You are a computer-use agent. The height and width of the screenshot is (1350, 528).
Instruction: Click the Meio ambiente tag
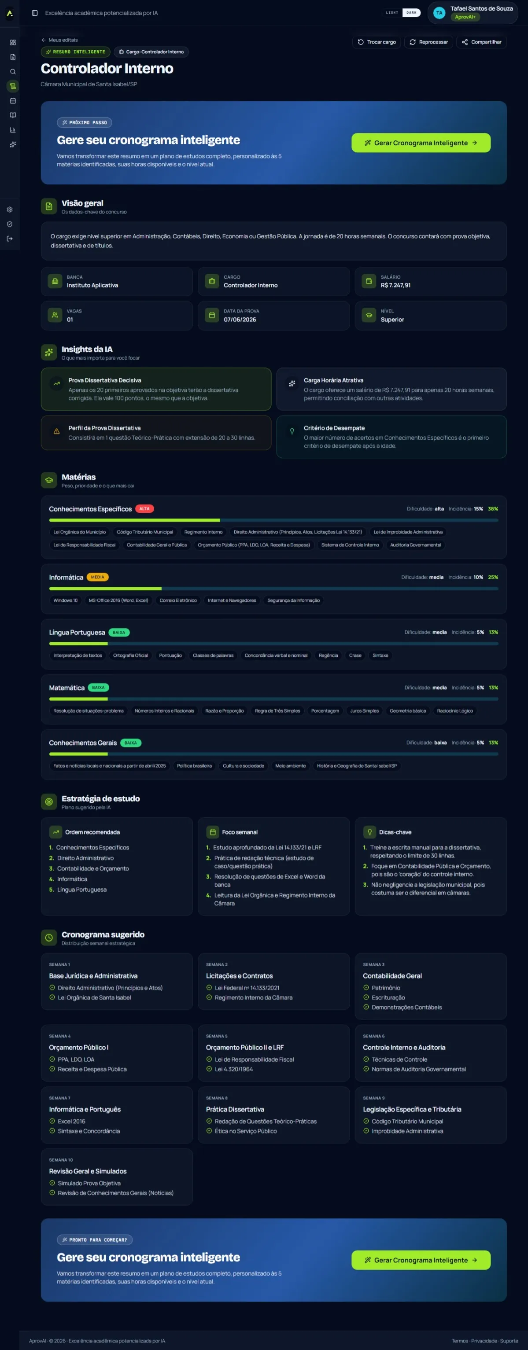point(290,765)
